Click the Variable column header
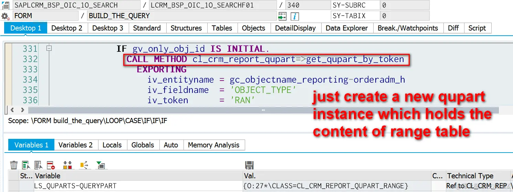This screenshot has height=192, width=513. (x=138, y=176)
